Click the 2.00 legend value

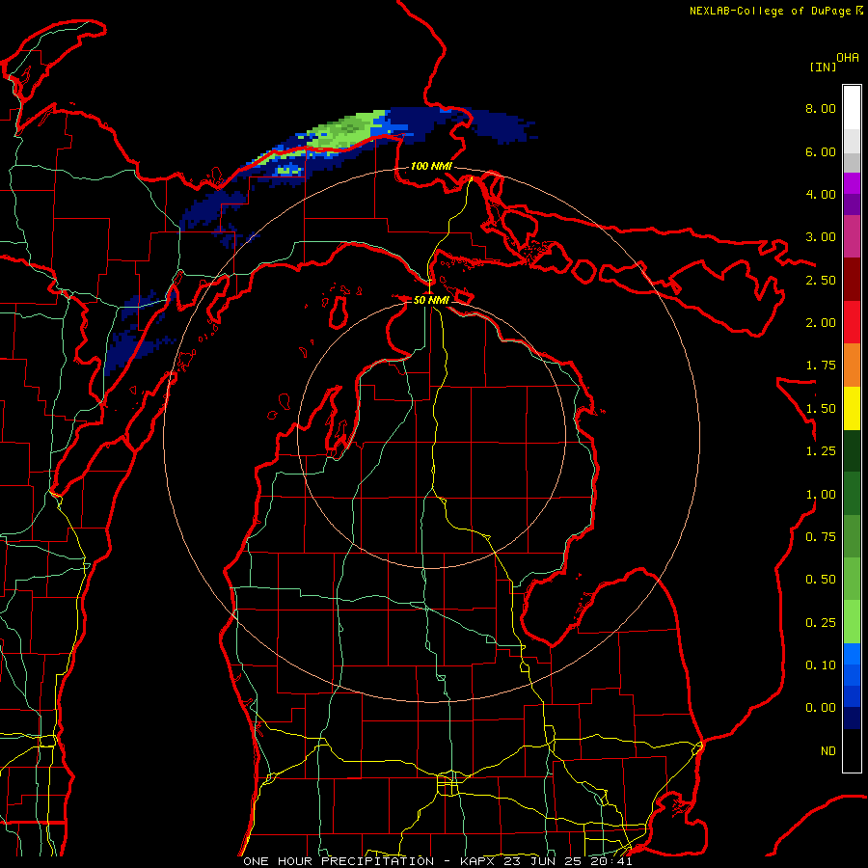[821, 323]
